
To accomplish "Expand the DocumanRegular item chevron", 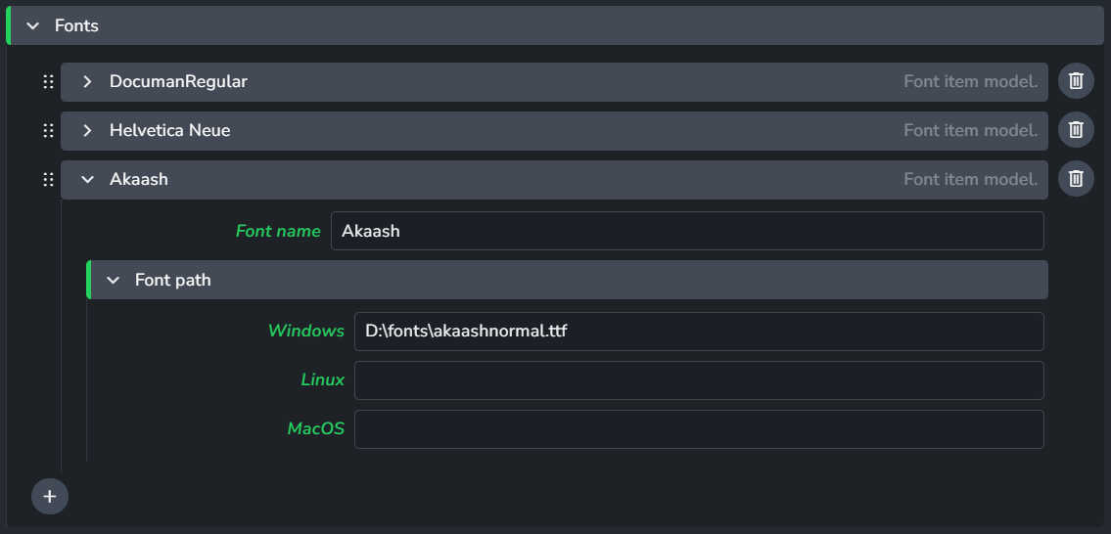I will coord(87,82).
